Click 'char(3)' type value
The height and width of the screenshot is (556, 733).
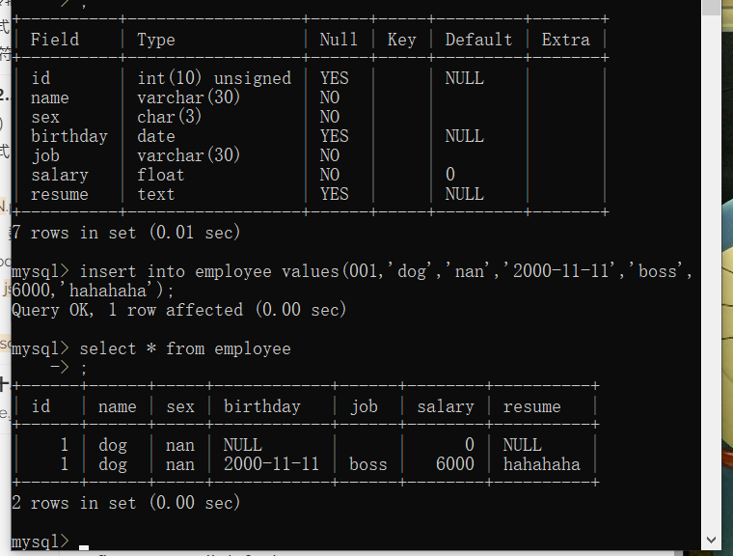point(169,117)
